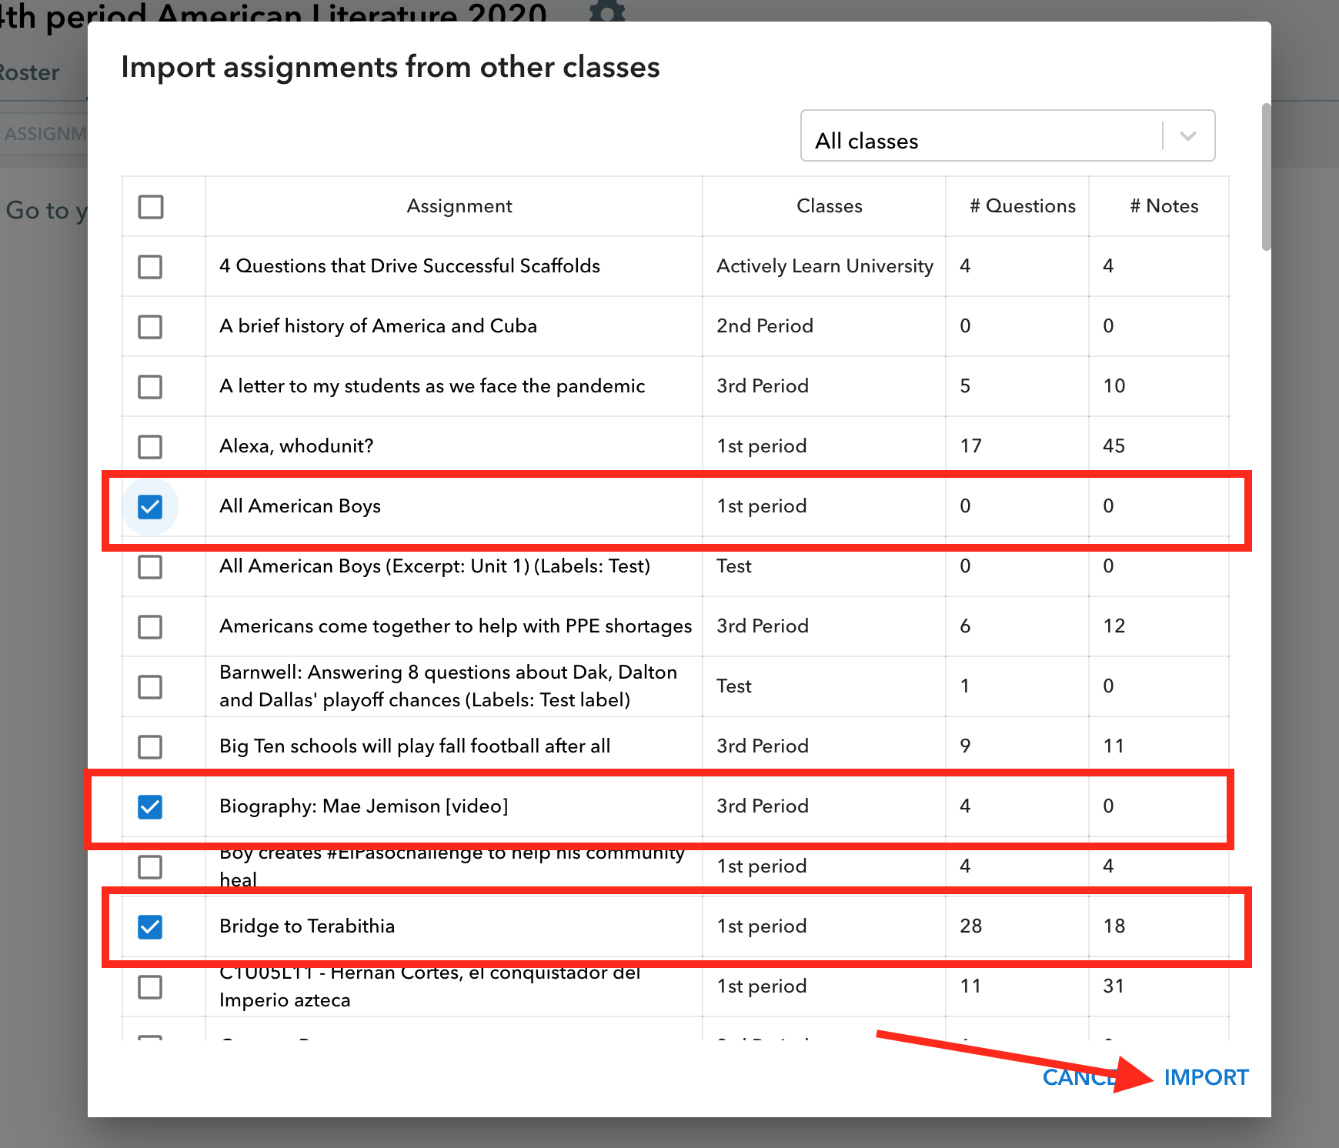Check 4 Questions that Drive Successful Scaffolds
Viewport: 1339px width, 1148px height.
click(x=150, y=266)
